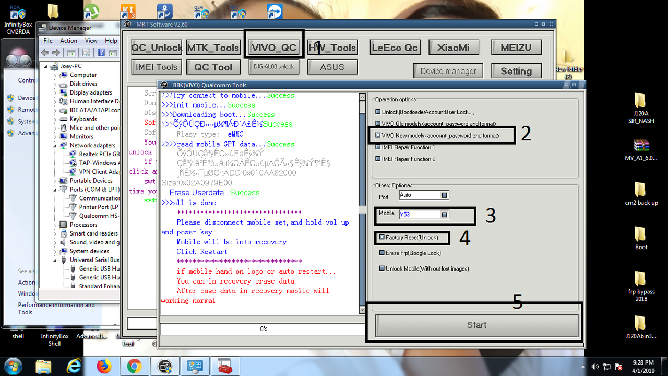Screen dimensions: 668x376
Task: Click the log panel vertical scrollbar
Action: point(362,204)
